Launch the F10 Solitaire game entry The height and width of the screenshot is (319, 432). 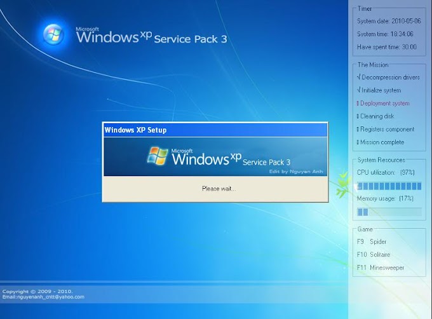point(374,255)
